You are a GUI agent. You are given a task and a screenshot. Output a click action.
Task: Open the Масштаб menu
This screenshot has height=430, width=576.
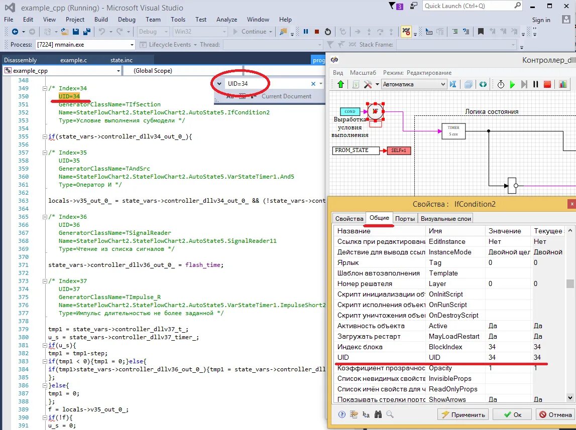(x=363, y=73)
